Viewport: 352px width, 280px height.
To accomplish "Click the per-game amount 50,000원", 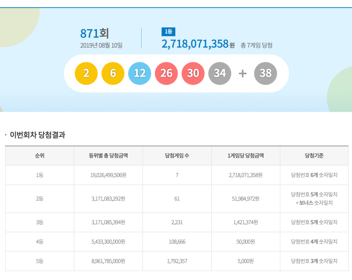I will coord(245,242).
